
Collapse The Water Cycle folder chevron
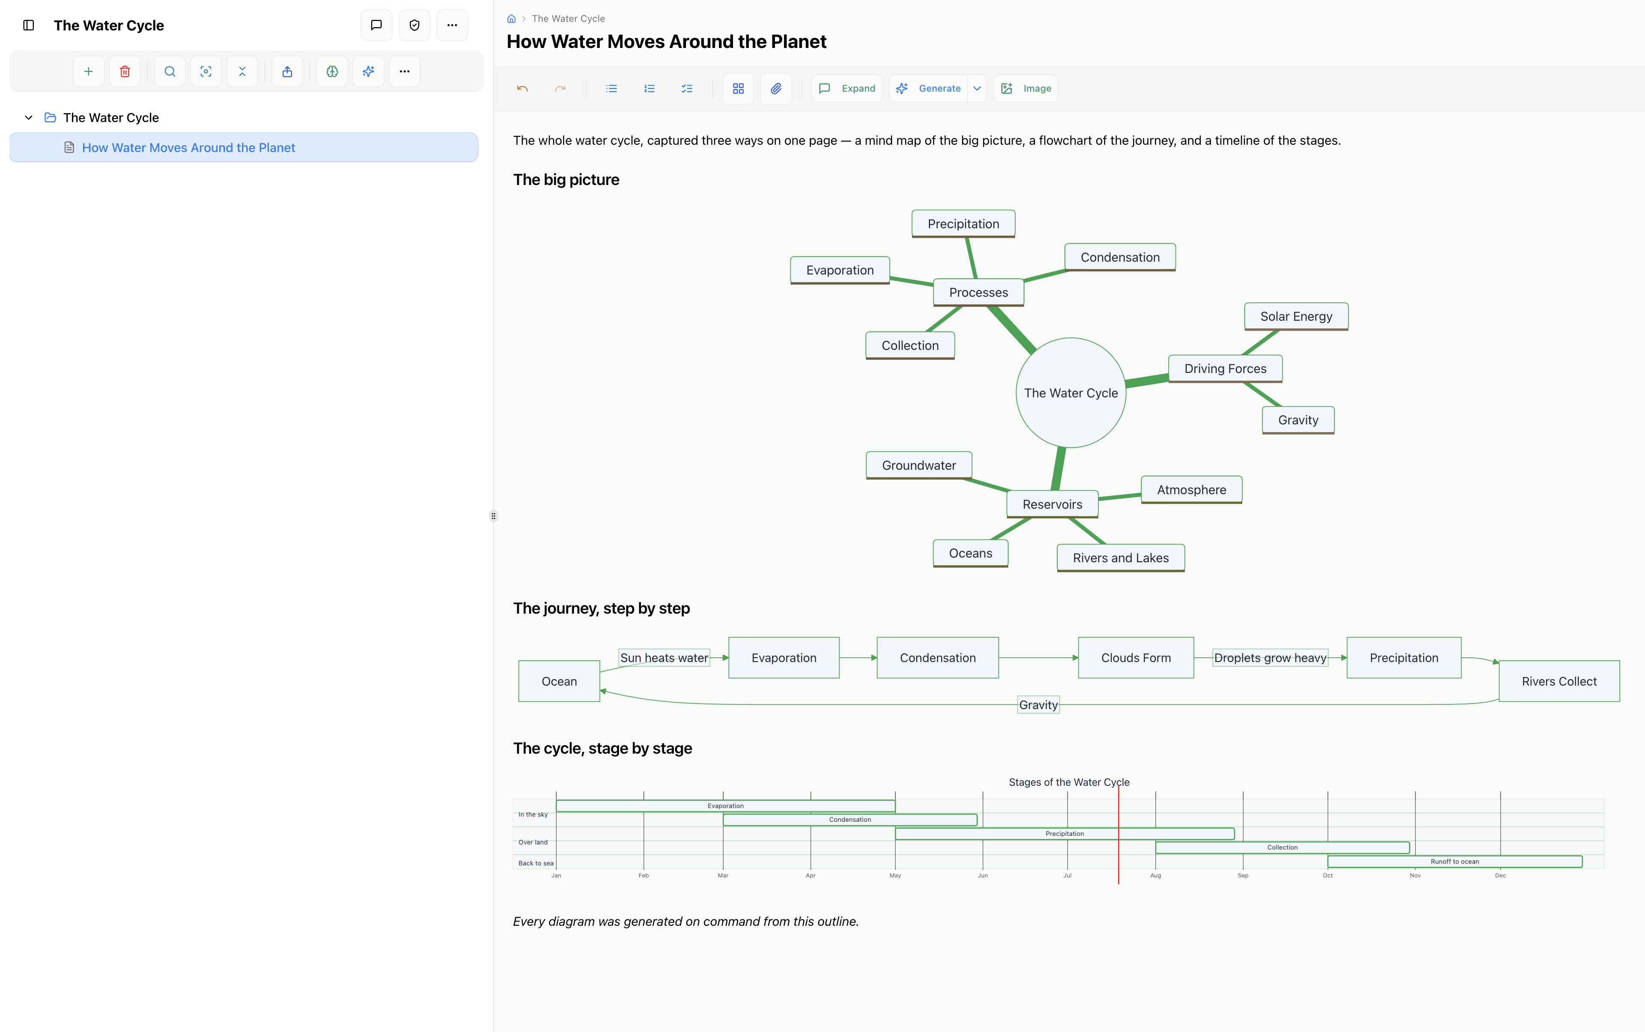coord(29,117)
